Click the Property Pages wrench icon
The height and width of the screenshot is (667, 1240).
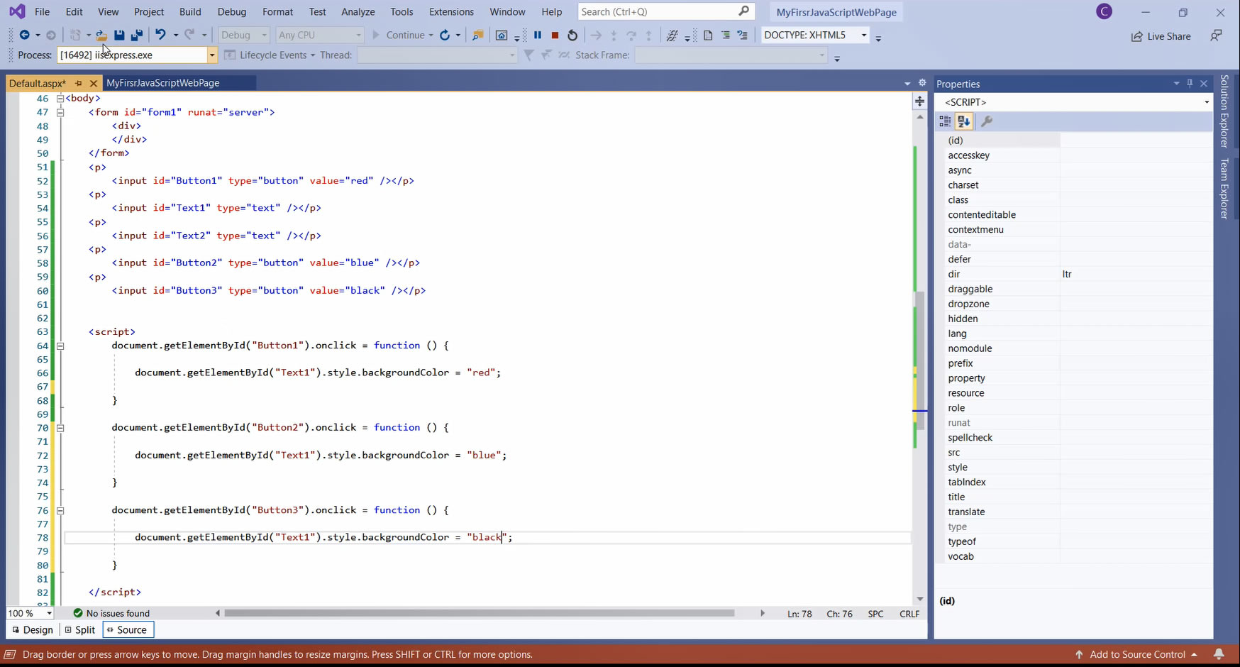coord(987,121)
